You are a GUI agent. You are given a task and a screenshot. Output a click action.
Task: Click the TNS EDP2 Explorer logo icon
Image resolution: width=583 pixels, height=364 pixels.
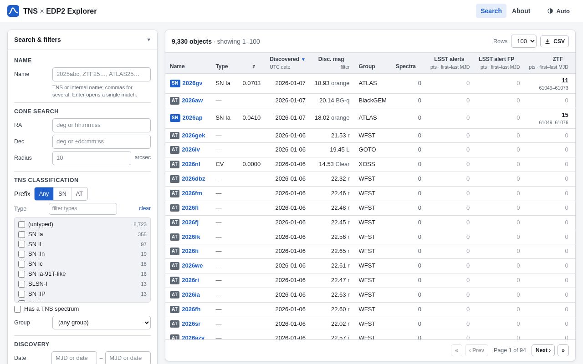13,11
